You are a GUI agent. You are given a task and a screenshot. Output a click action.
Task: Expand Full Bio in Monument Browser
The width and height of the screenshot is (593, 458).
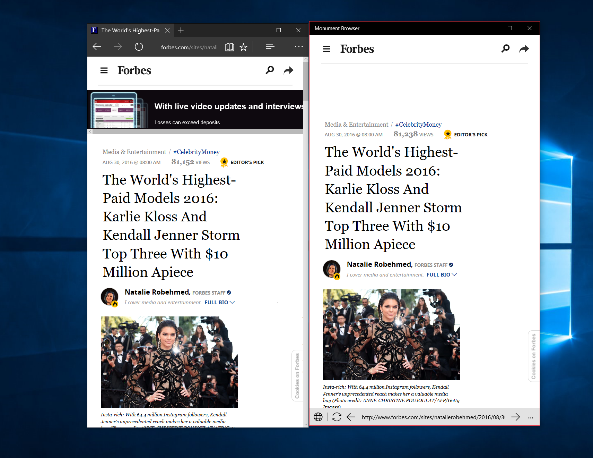point(442,275)
